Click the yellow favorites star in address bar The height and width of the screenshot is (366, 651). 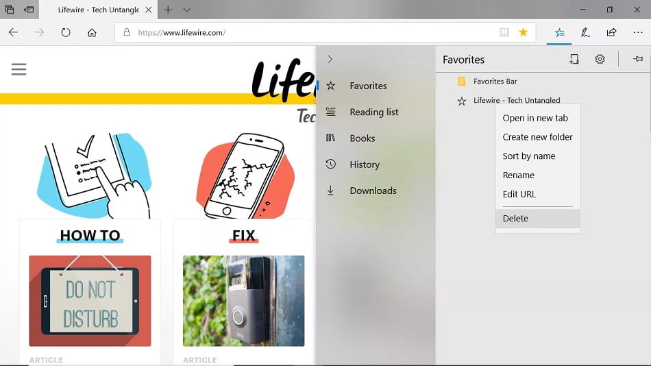click(523, 32)
